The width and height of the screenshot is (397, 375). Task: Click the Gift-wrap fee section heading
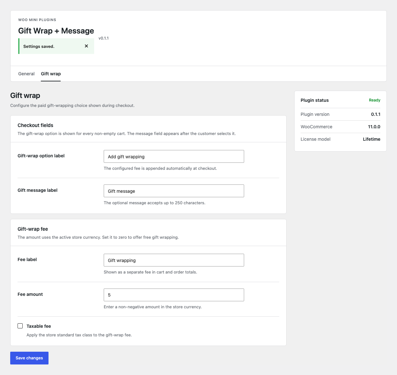33,229
